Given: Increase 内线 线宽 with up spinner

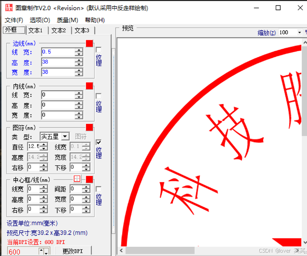Looking at the screenshot, I should click(79, 93).
